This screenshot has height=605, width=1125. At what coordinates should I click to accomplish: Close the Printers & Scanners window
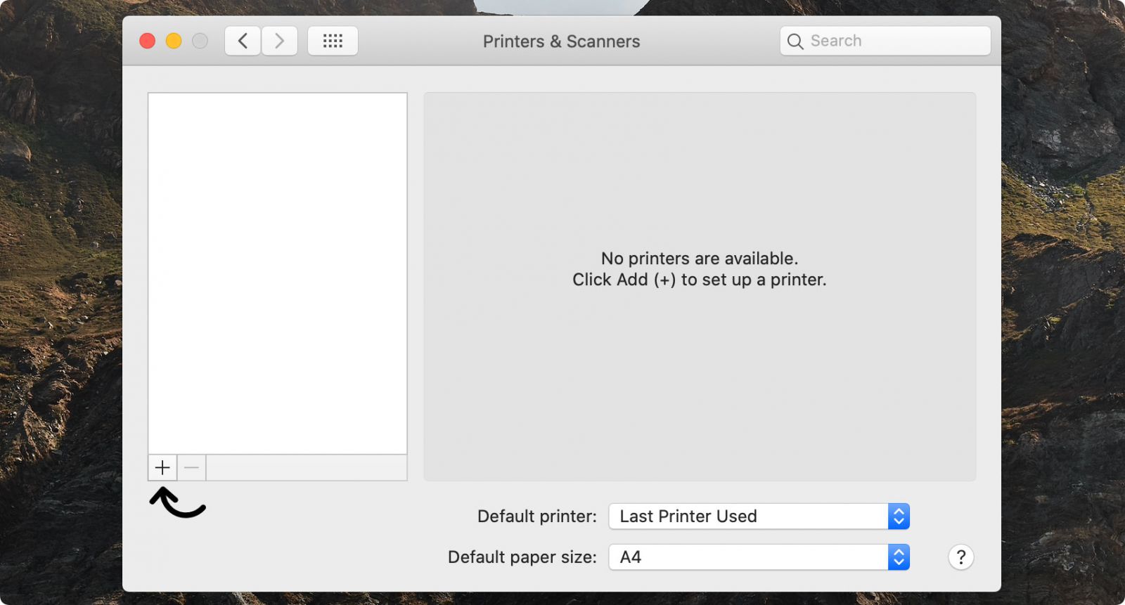[x=148, y=41]
